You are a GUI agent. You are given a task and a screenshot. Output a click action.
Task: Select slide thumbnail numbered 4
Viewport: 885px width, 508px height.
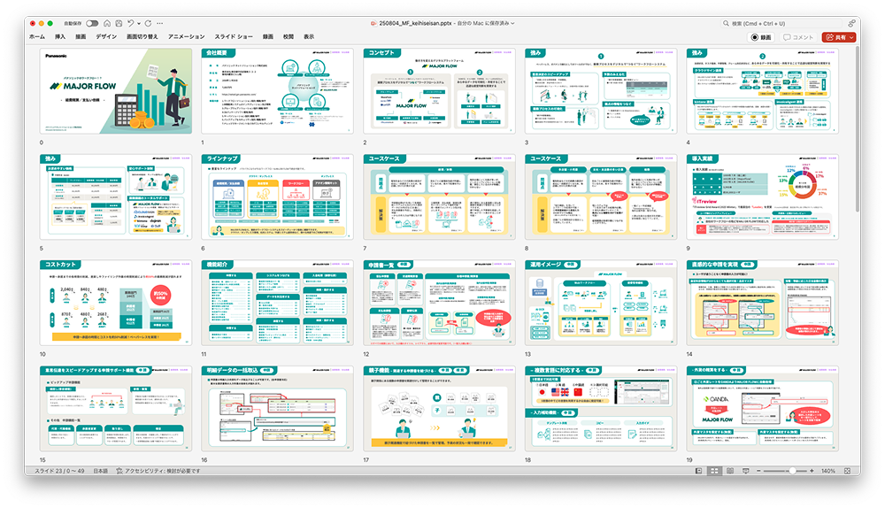(762, 91)
